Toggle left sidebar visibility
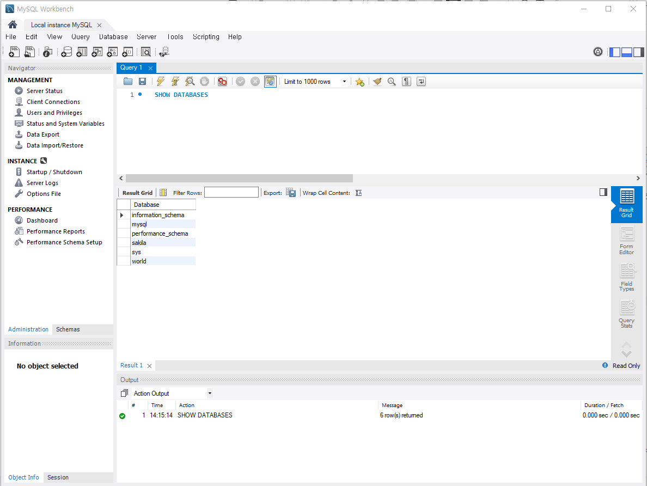 click(615, 52)
